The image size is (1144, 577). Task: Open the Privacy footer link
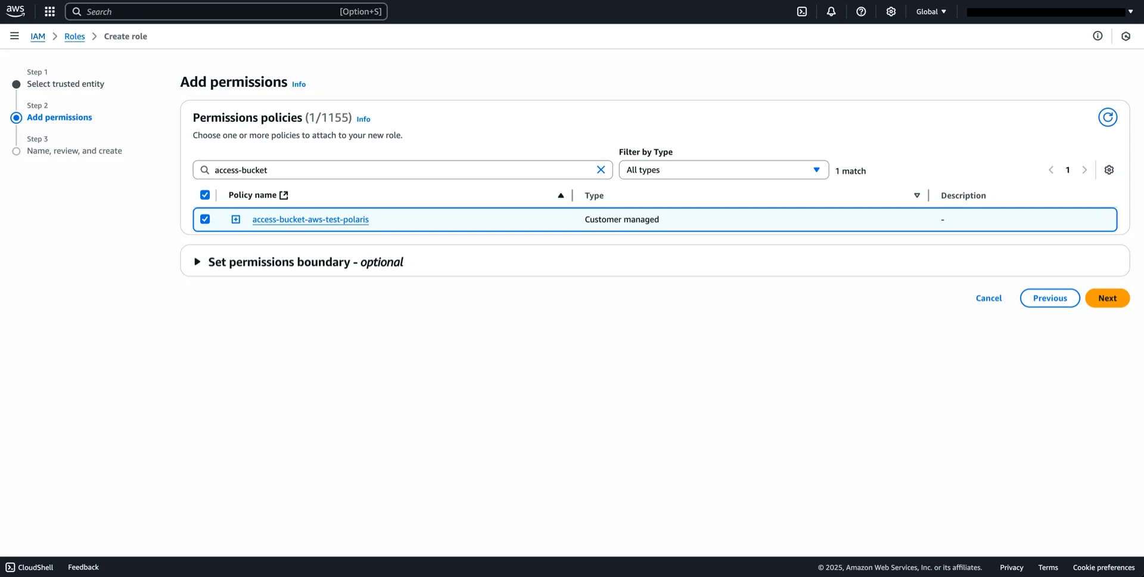tap(1011, 567)
